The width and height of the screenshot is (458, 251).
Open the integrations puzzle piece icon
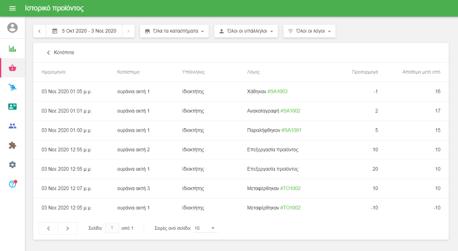pos(12,145)
